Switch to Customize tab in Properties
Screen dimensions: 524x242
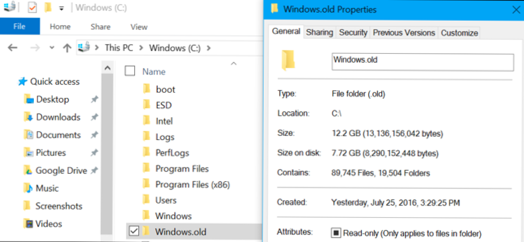click(459, 33)
